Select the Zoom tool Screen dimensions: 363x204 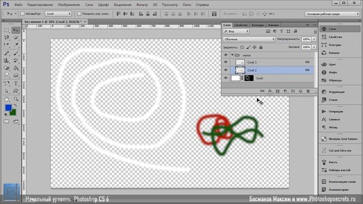pos(16,99)
